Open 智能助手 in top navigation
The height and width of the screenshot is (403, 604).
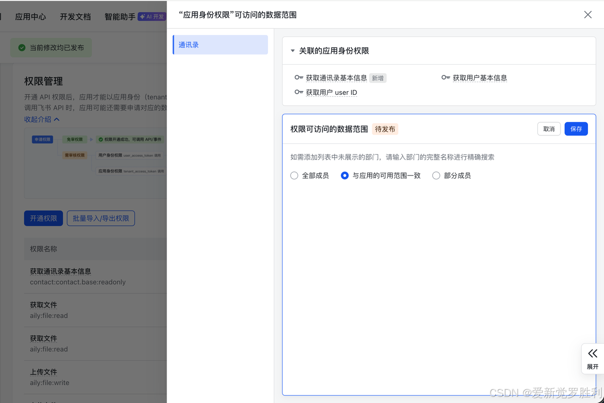coord(120,17)
